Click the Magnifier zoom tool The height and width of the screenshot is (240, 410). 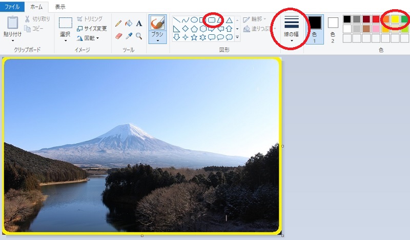pos(139,36)
